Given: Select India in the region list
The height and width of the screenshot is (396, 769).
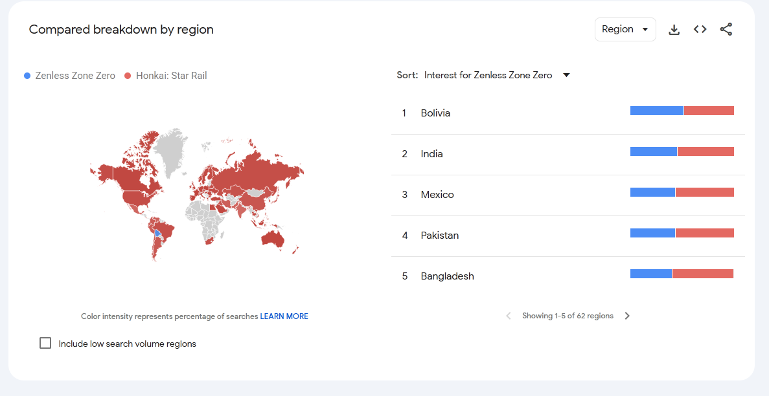Looking at the screenshot, I should (431, 154).
